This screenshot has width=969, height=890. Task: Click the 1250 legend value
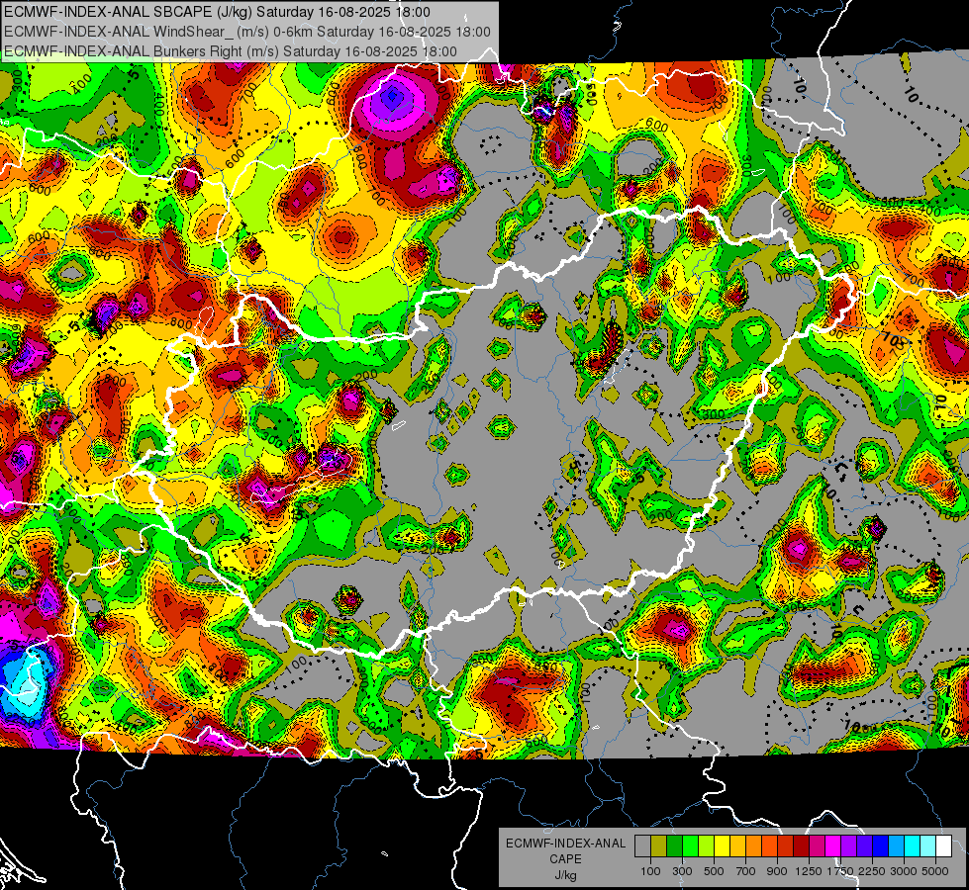[809, 871]
